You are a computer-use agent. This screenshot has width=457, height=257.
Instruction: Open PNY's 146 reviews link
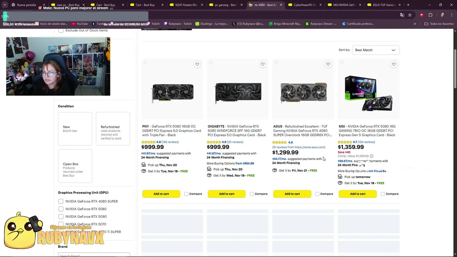pyautogui.click(x=170, y=142)
